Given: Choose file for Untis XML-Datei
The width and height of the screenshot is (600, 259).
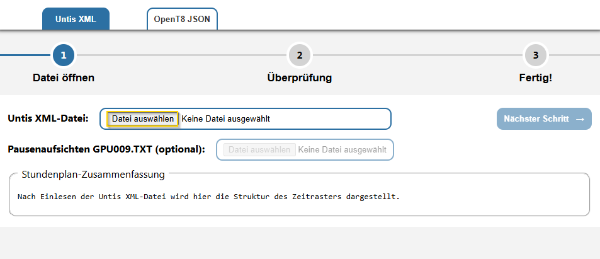Looking at the screenshot, I should [x=143, y=118].
